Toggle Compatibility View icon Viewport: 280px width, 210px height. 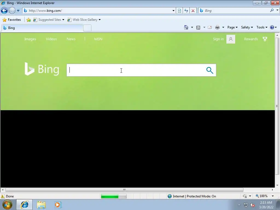(179, 11)
